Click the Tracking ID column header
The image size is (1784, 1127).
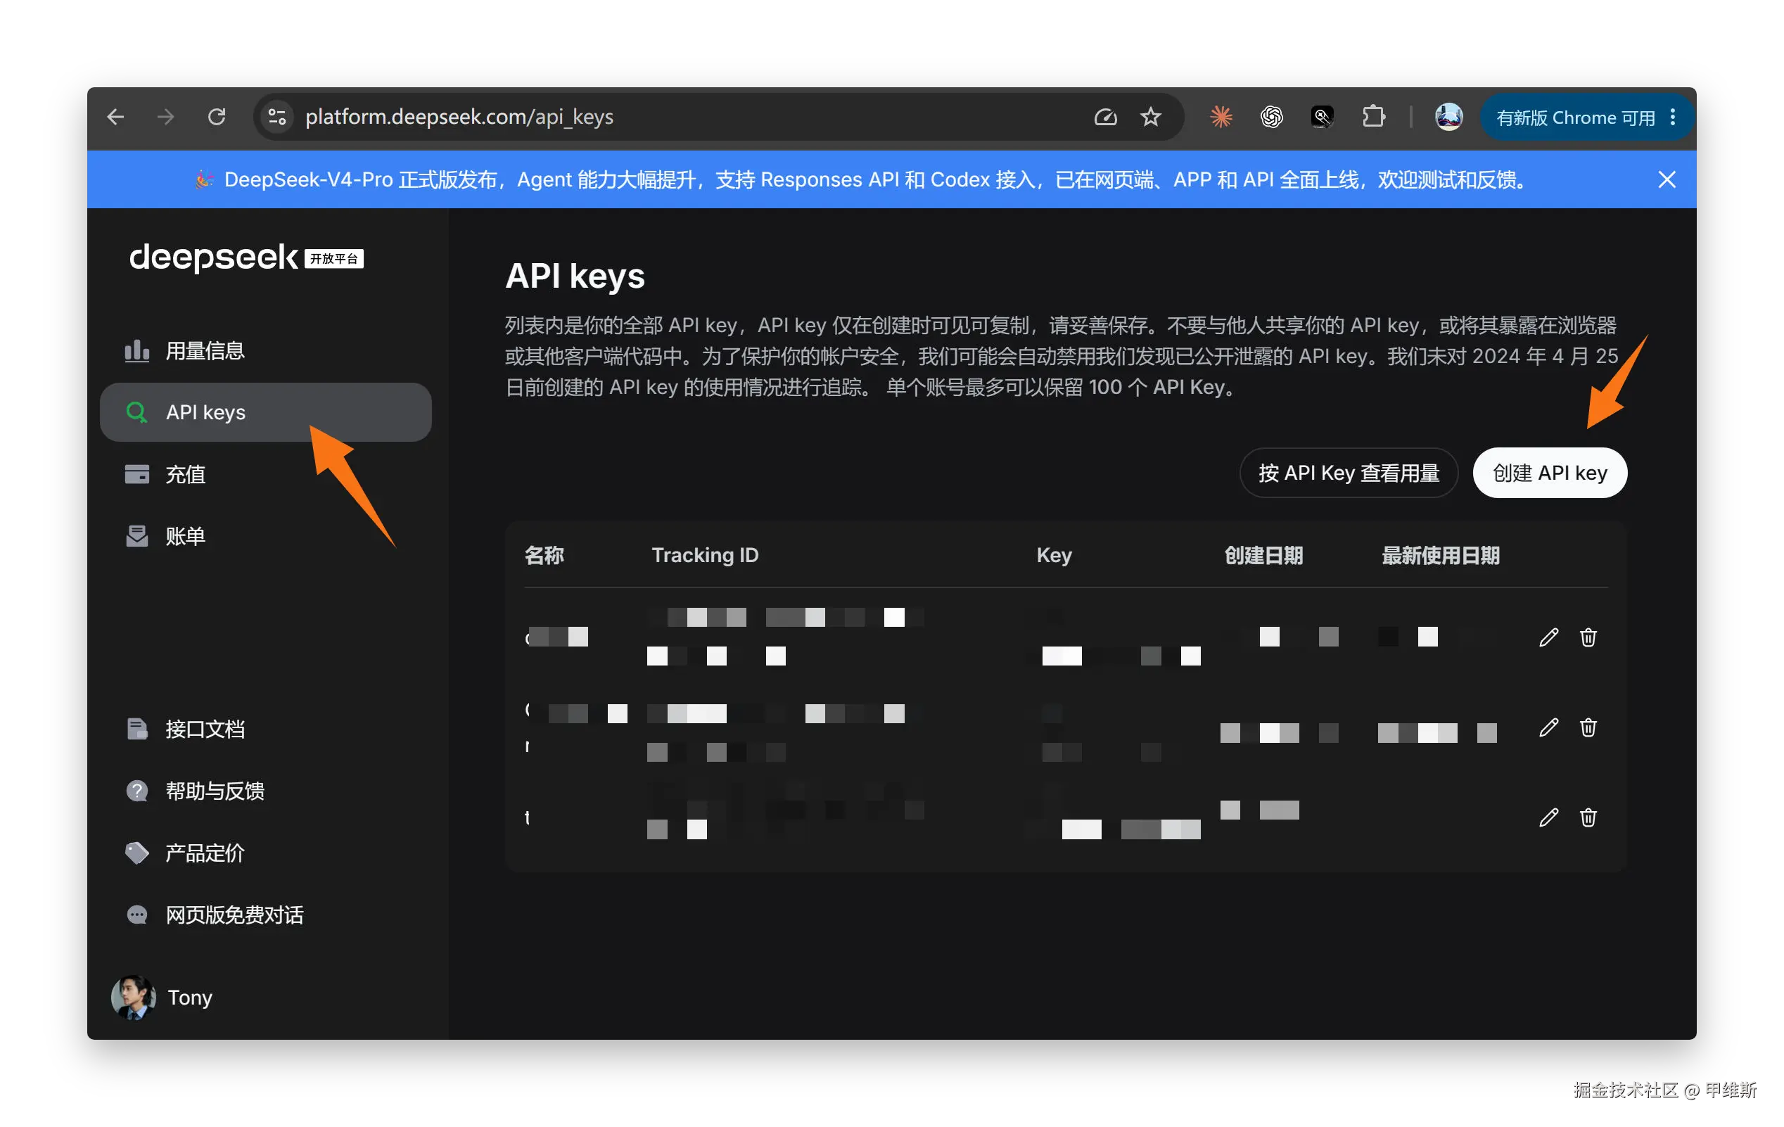coord(705,555)
